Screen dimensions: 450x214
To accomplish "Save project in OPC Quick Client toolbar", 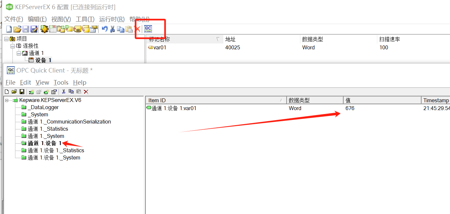I will pos(22,92).
